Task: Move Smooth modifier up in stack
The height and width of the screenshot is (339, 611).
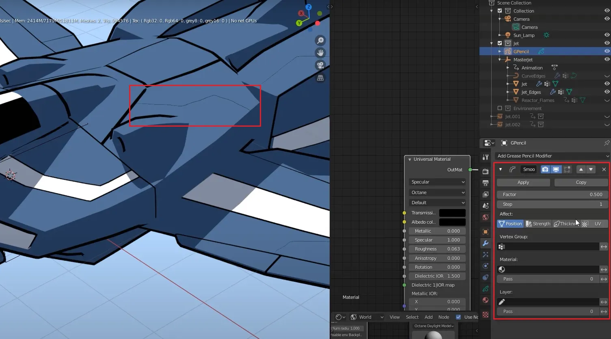Action: click(581, 169)
